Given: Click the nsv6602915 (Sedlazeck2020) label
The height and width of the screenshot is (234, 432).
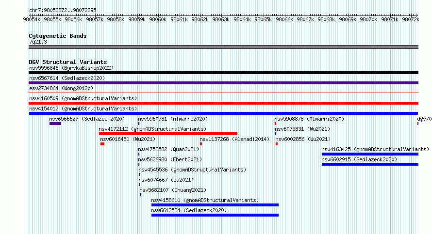Looking at the screenshot, I should coord(359,159).
